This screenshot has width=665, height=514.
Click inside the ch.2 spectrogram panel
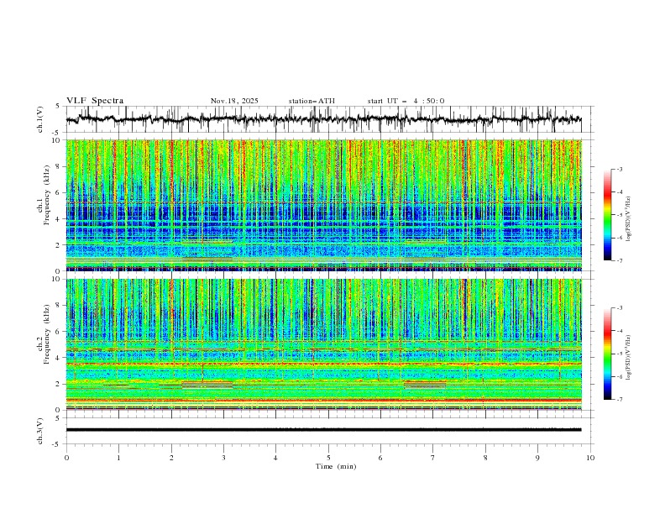pyautogui.click(x=323, y=344)
